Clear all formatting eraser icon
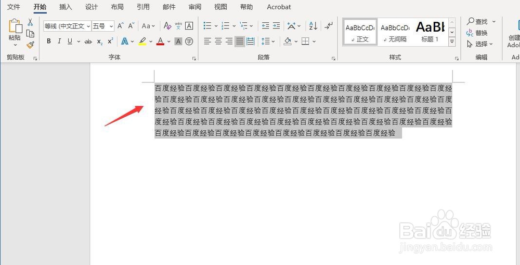Screen dimensions: 520x265 click(167, 26)
